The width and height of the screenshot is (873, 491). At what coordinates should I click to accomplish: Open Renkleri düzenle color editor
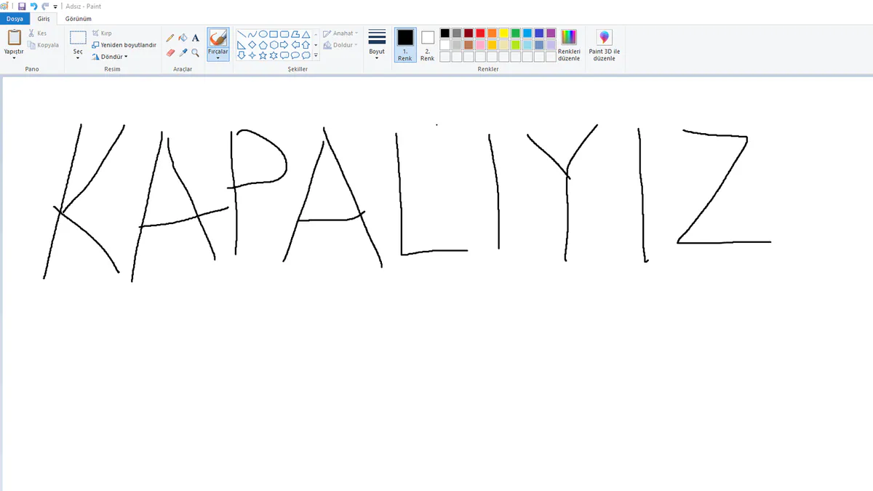point(569,45)
